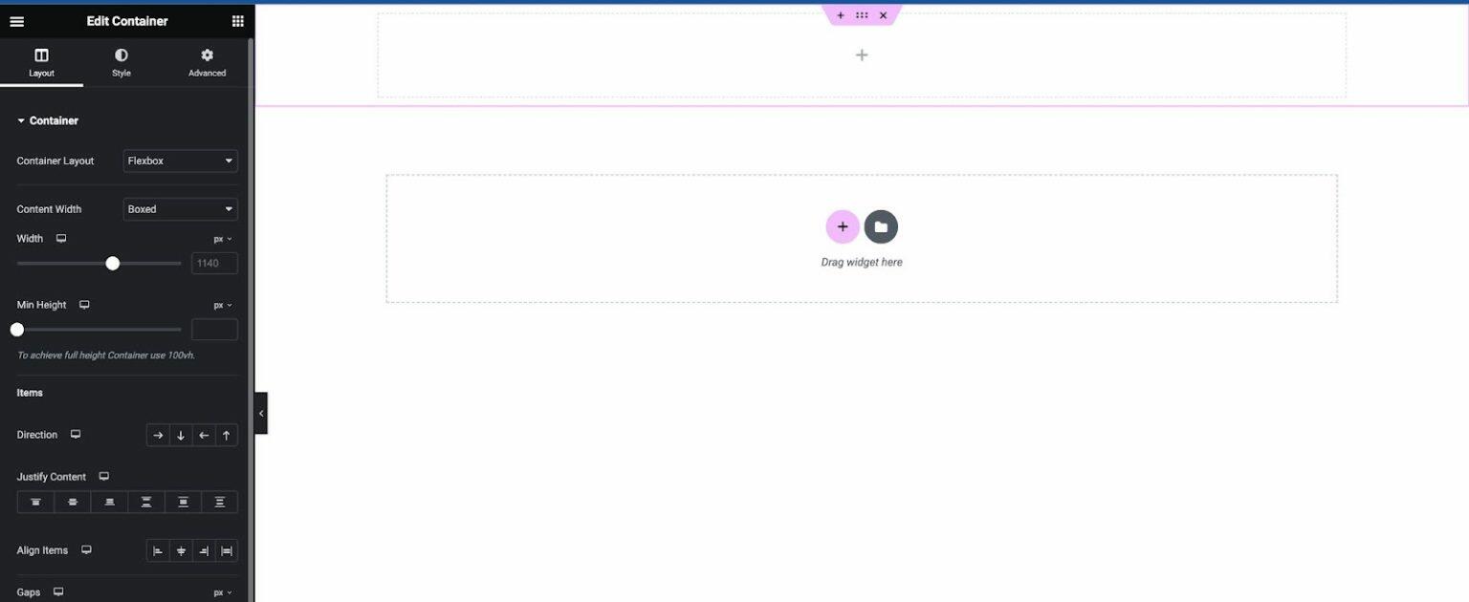Set Direction to column with down arrow

coord(180,435)
